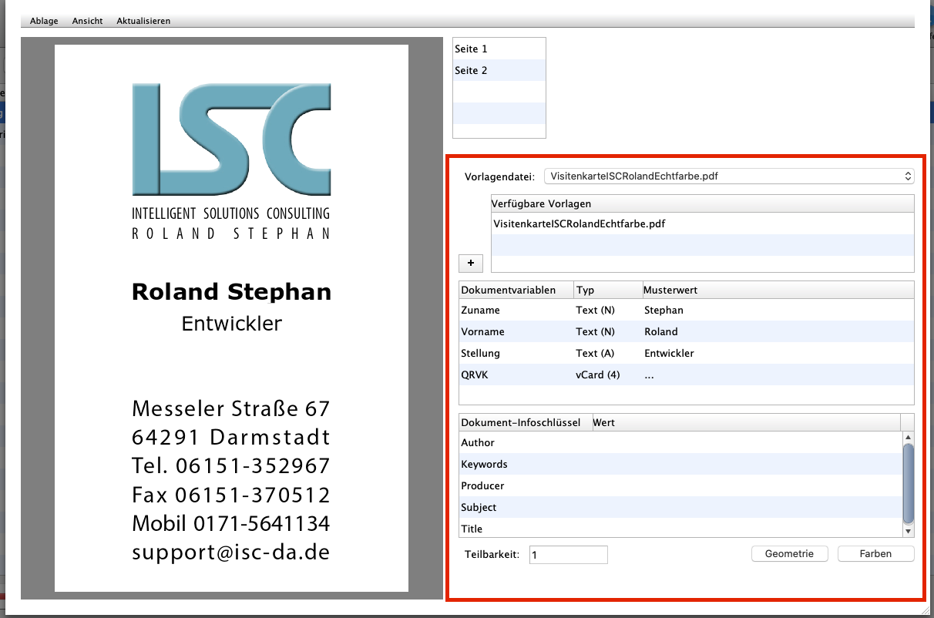Image resolution: width=934 pixels, height=618 pixels.
Task: Select the QRVK variable row
Action: tap(686, 374)
